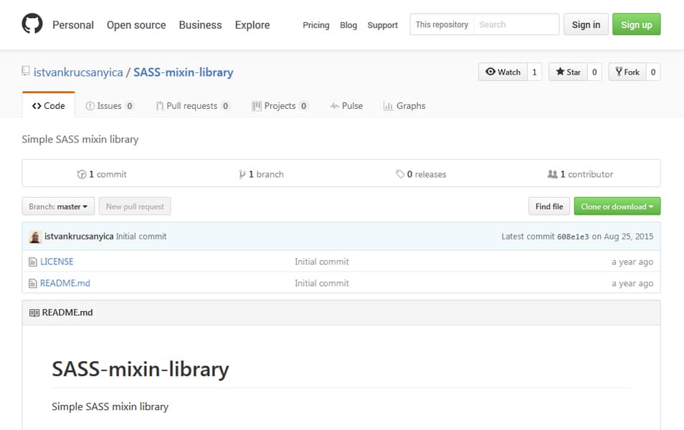
Task: Click the GitHub Octocat logo
Action: point(32,24)
